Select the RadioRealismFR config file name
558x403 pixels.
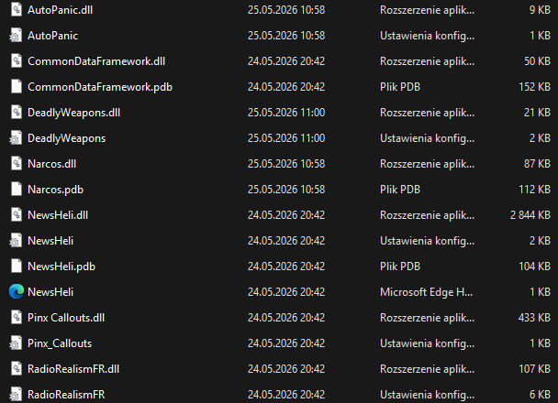(66, 395)
